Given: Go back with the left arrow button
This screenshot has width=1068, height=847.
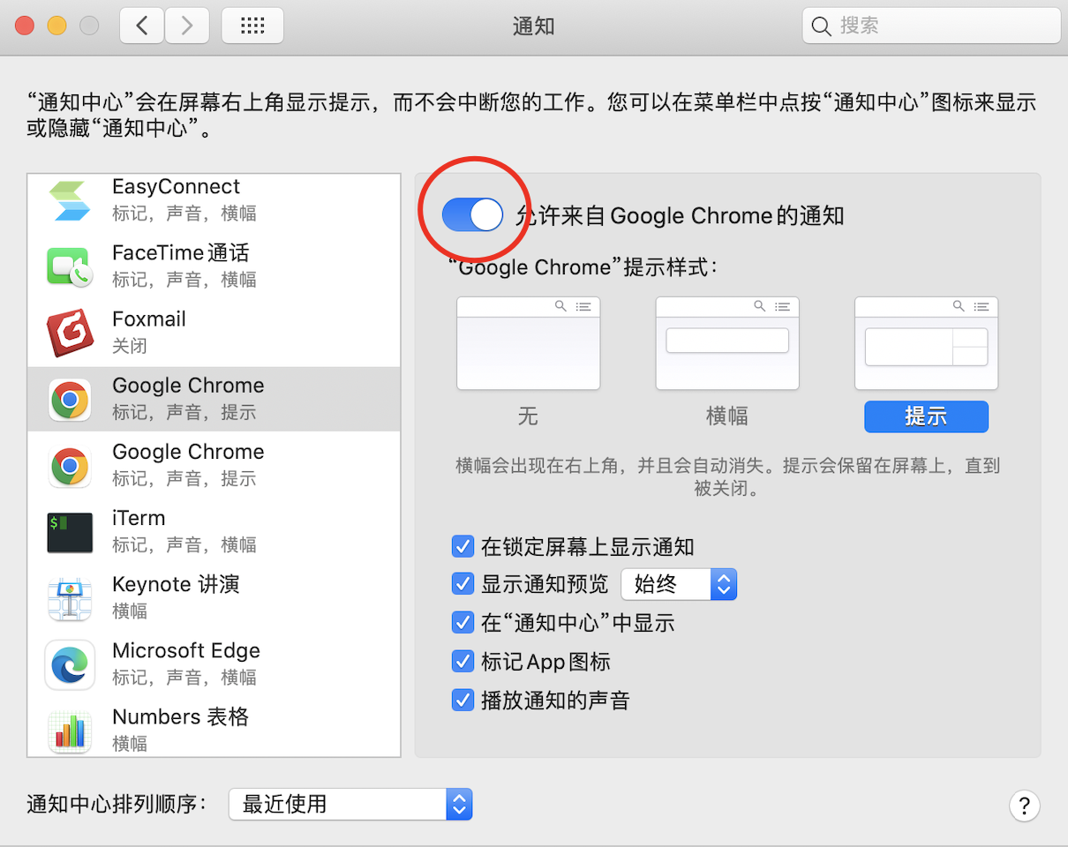Looking at the screenshot, I should (x=142, y=26).
